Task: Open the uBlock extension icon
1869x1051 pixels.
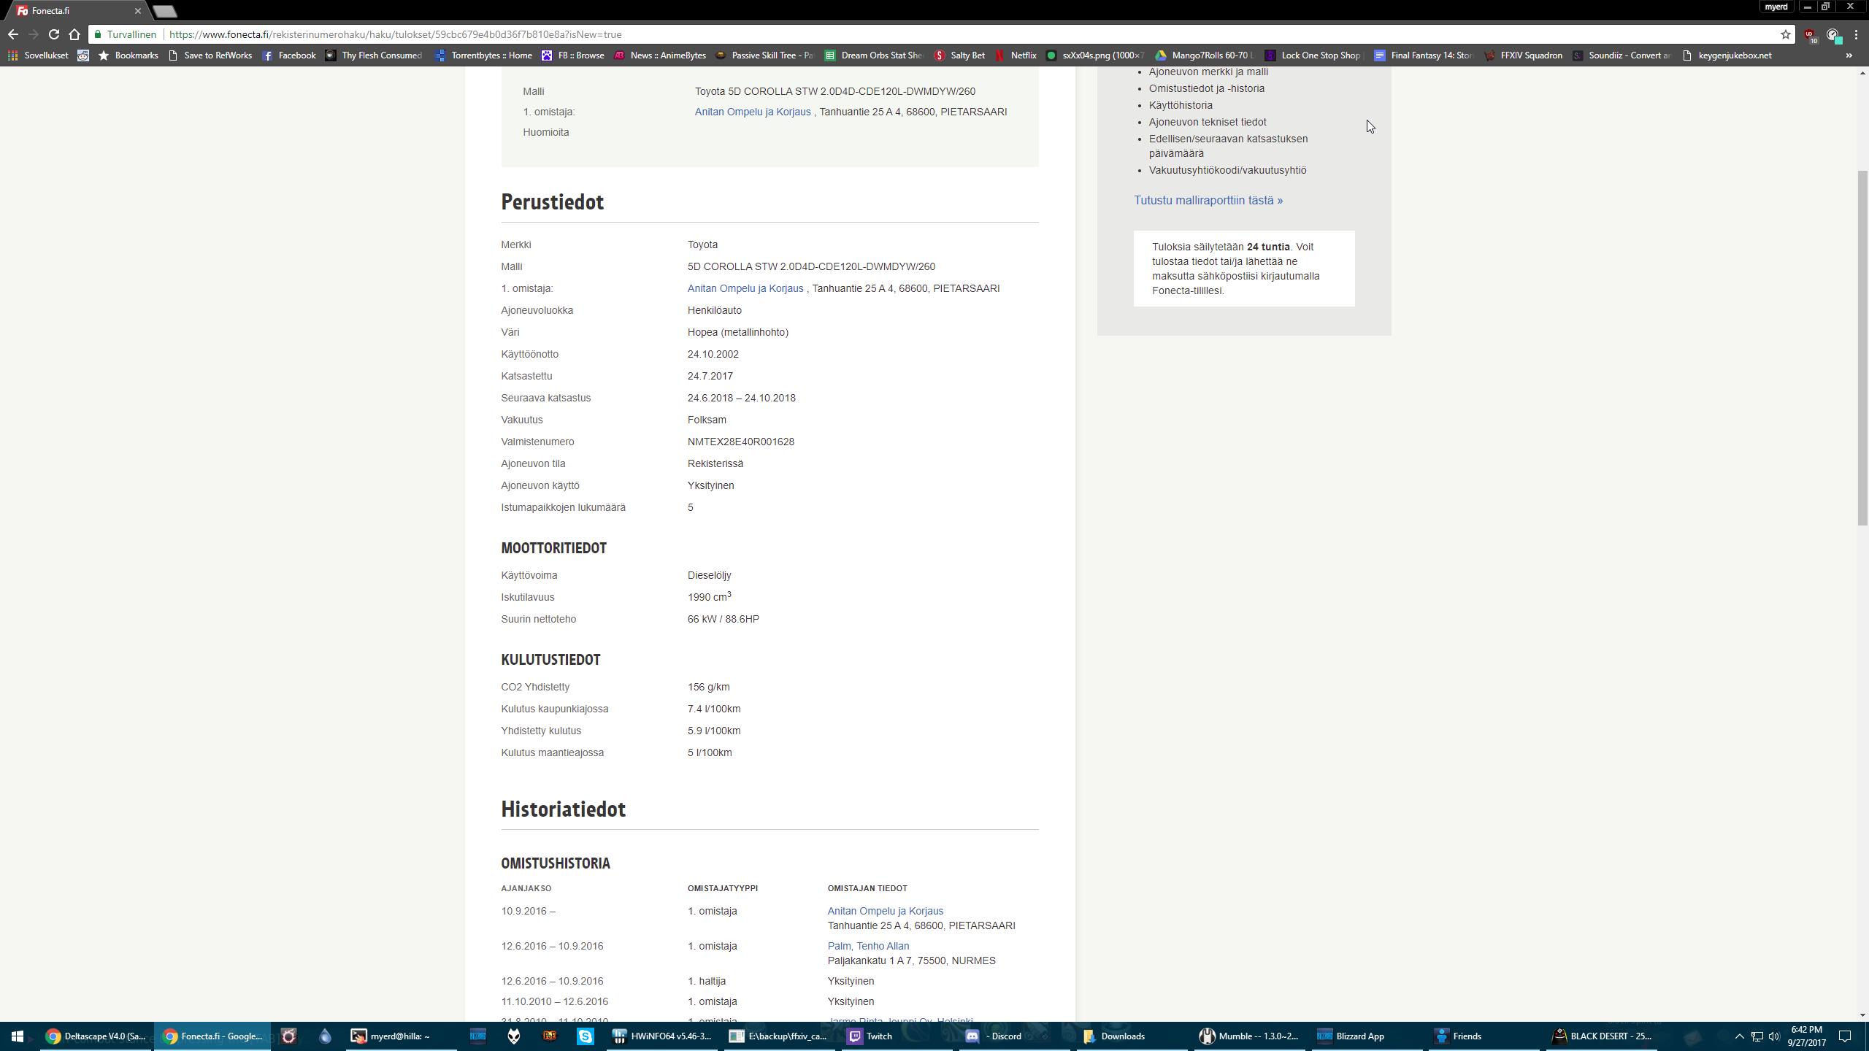Action: [x=1810, y=34]
